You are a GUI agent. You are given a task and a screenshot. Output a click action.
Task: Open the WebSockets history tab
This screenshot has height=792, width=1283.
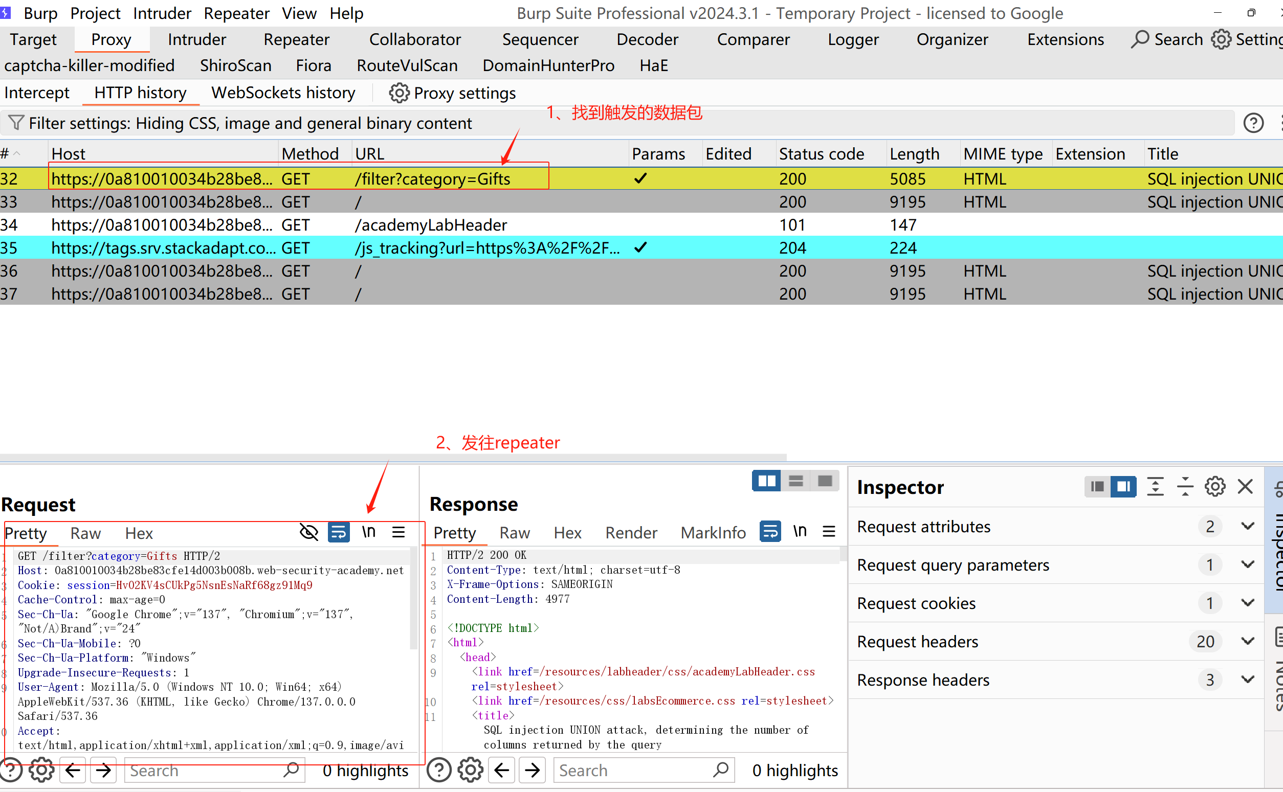283,93
